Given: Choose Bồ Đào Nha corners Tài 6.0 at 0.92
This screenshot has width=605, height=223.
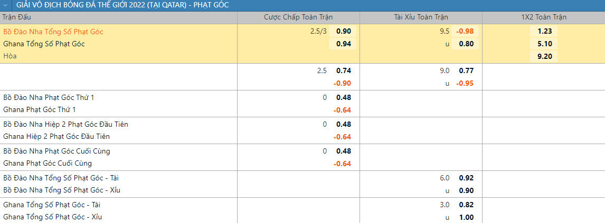Looking at the screenshot, I should click(466, 178).
